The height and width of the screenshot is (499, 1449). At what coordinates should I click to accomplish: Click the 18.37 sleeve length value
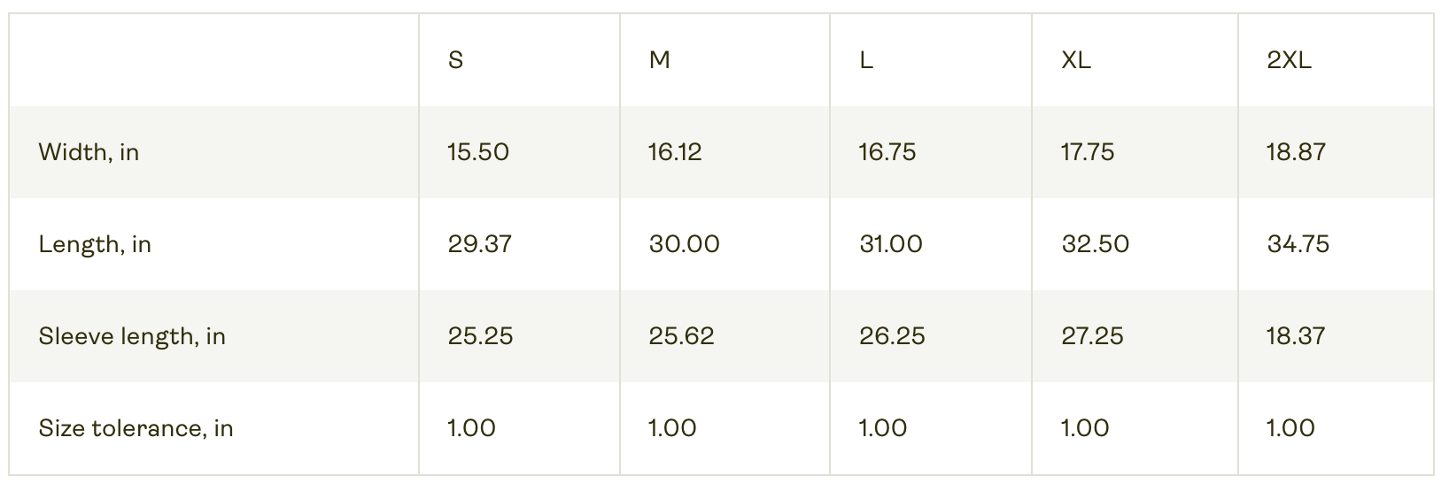[1296, 336]
